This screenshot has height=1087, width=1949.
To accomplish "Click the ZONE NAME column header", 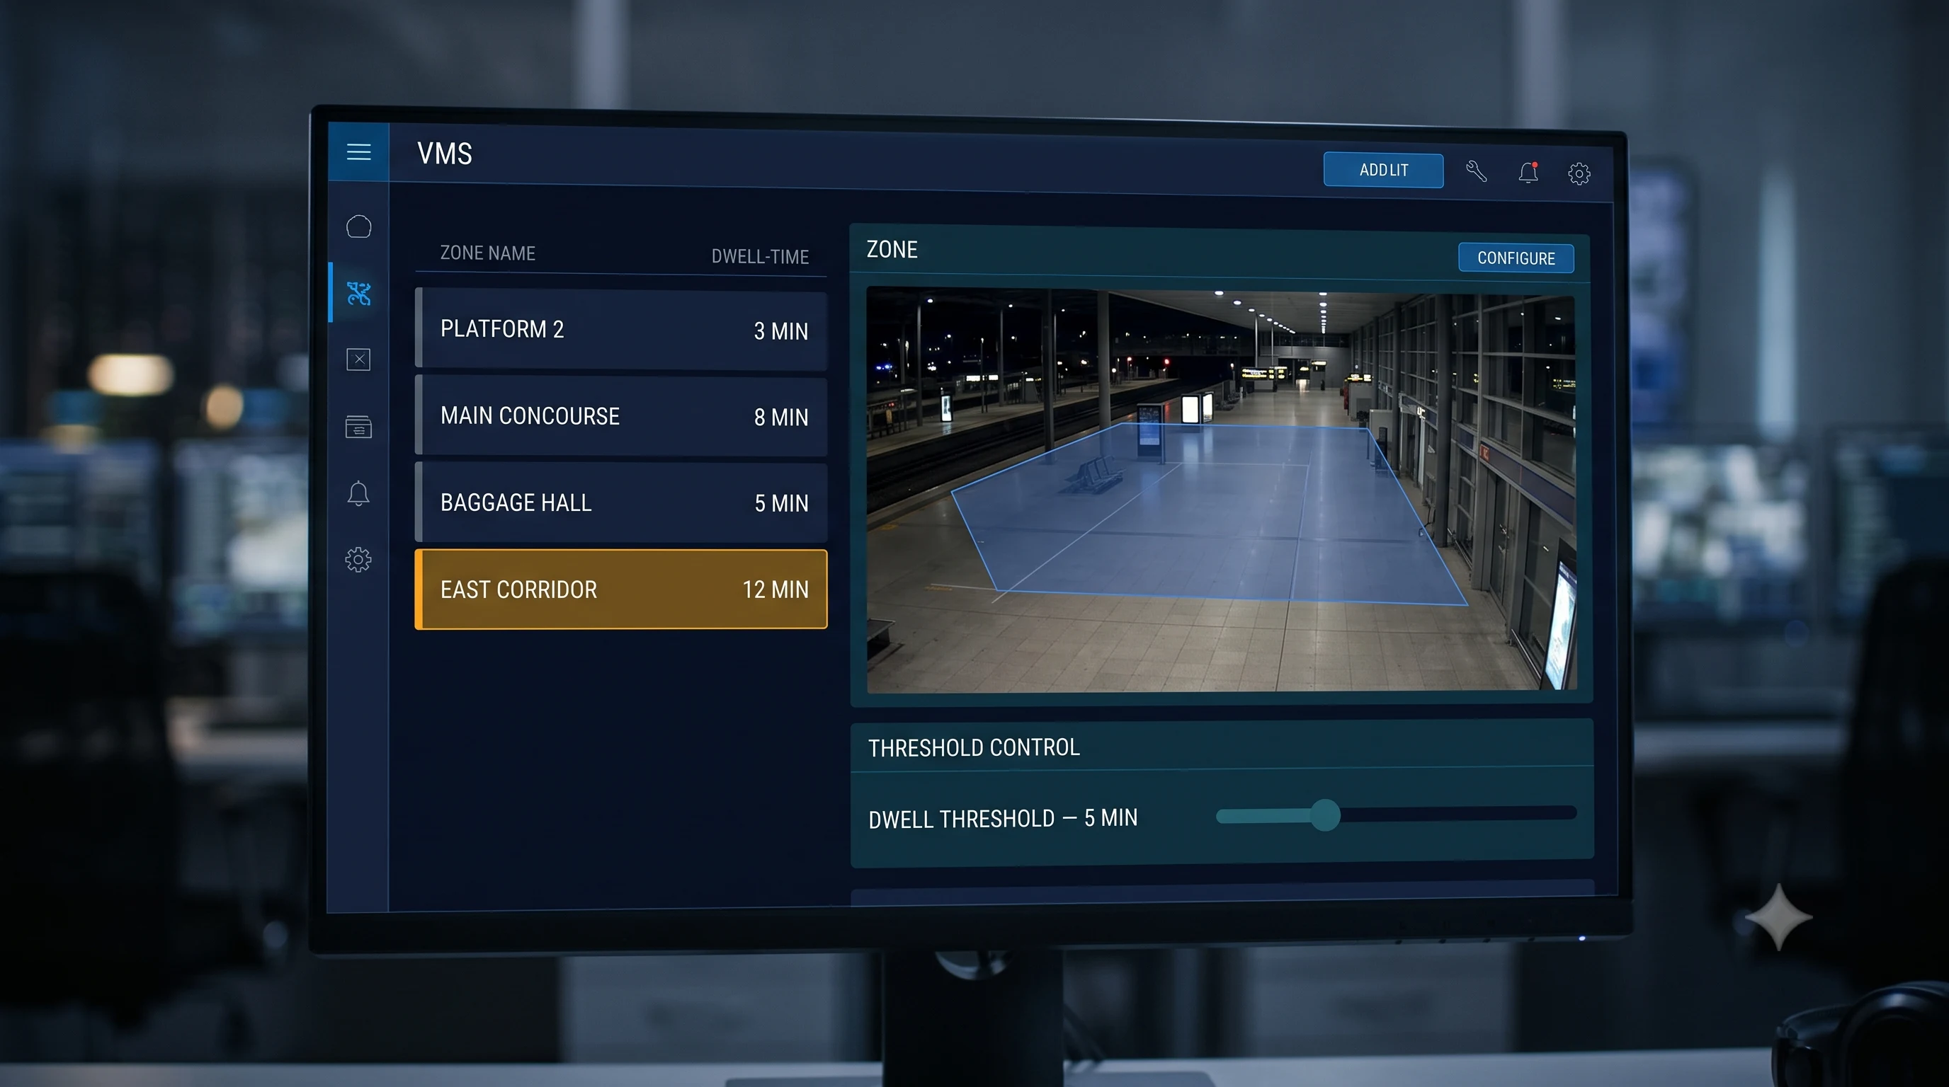I will point(488,253).
